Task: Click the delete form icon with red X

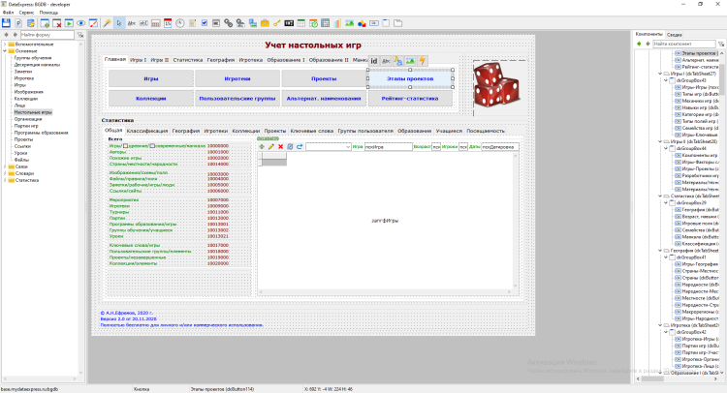Action: point(57,23)
